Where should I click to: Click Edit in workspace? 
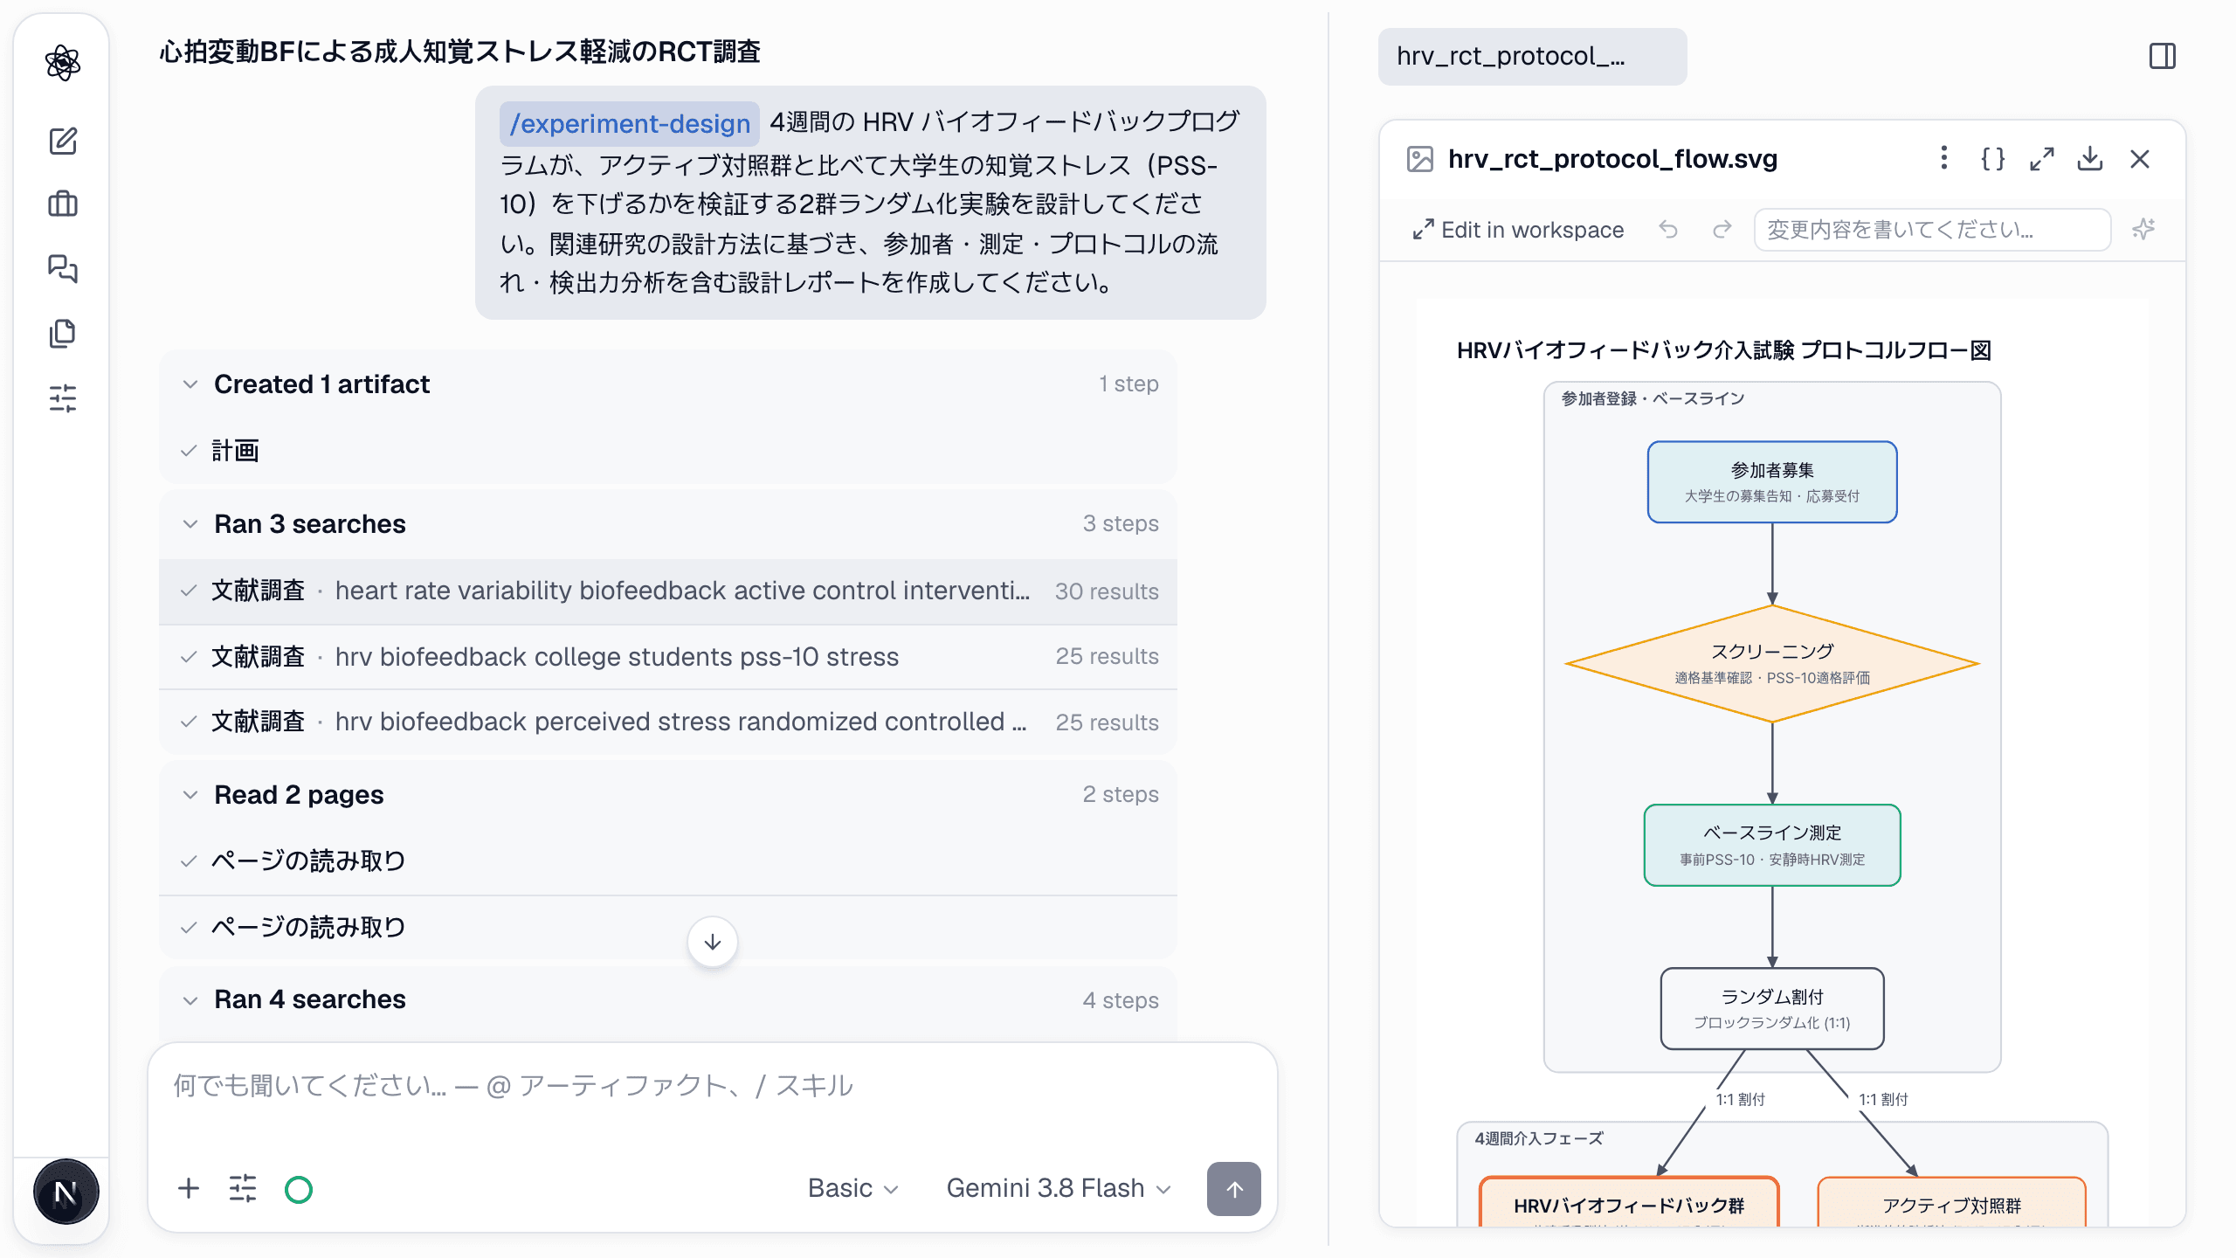coord(1518,230)
